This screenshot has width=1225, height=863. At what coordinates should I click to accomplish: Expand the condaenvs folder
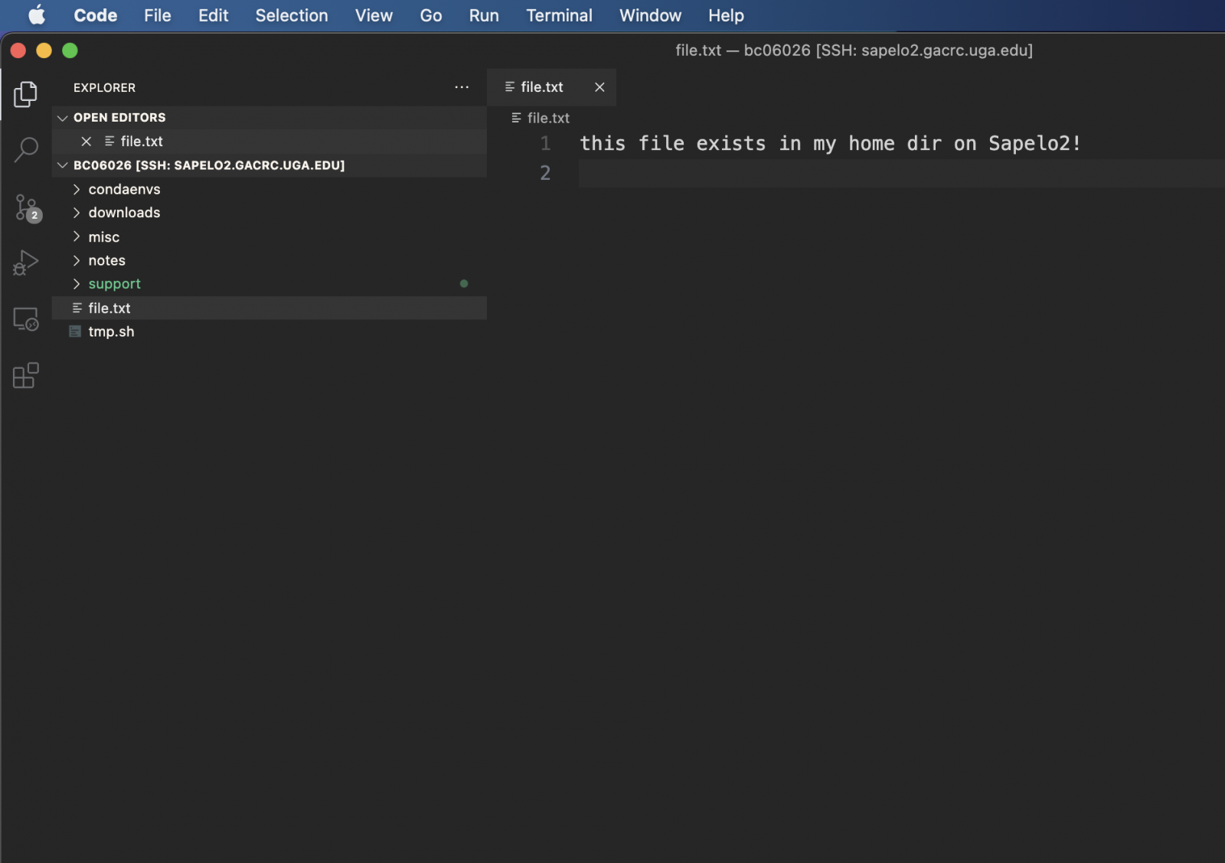tap(77, 189)
